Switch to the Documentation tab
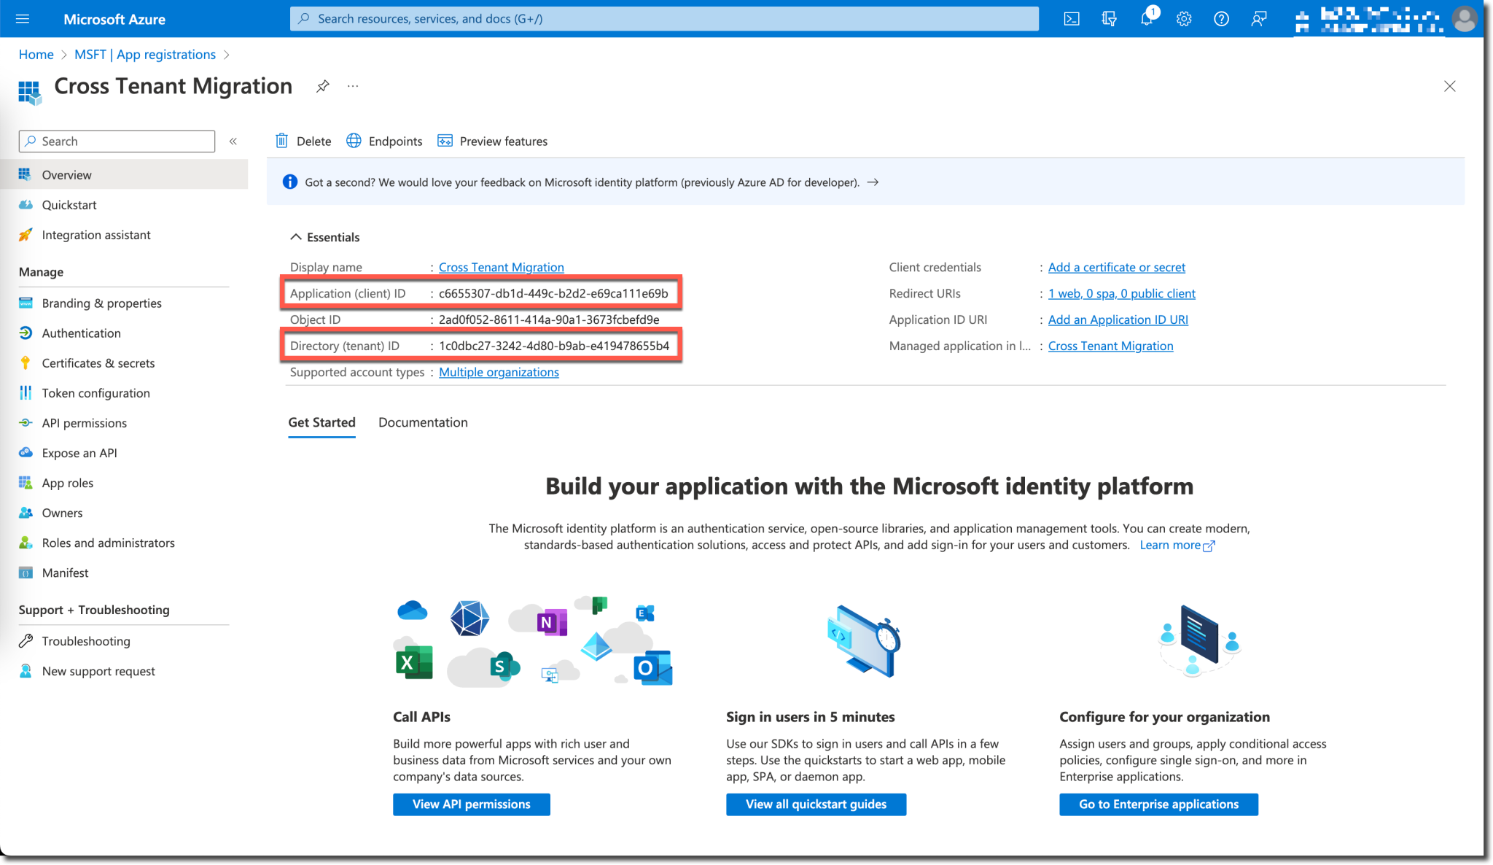Image resolution: width=1493 pixels, height=865 pixels. (x=423, y=422)
